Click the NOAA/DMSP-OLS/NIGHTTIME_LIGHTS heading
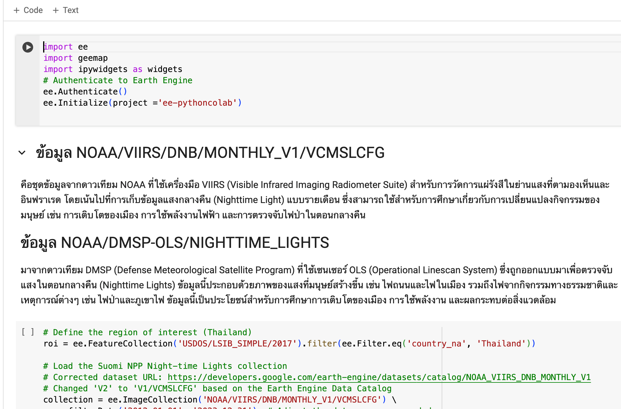621x409 pixels. coord(175,243)
